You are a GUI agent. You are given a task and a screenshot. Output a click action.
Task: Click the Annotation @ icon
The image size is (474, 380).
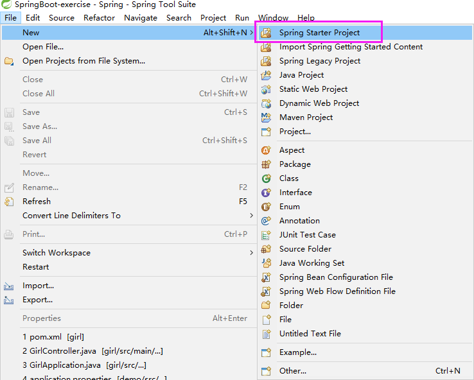tap(266, 221)
